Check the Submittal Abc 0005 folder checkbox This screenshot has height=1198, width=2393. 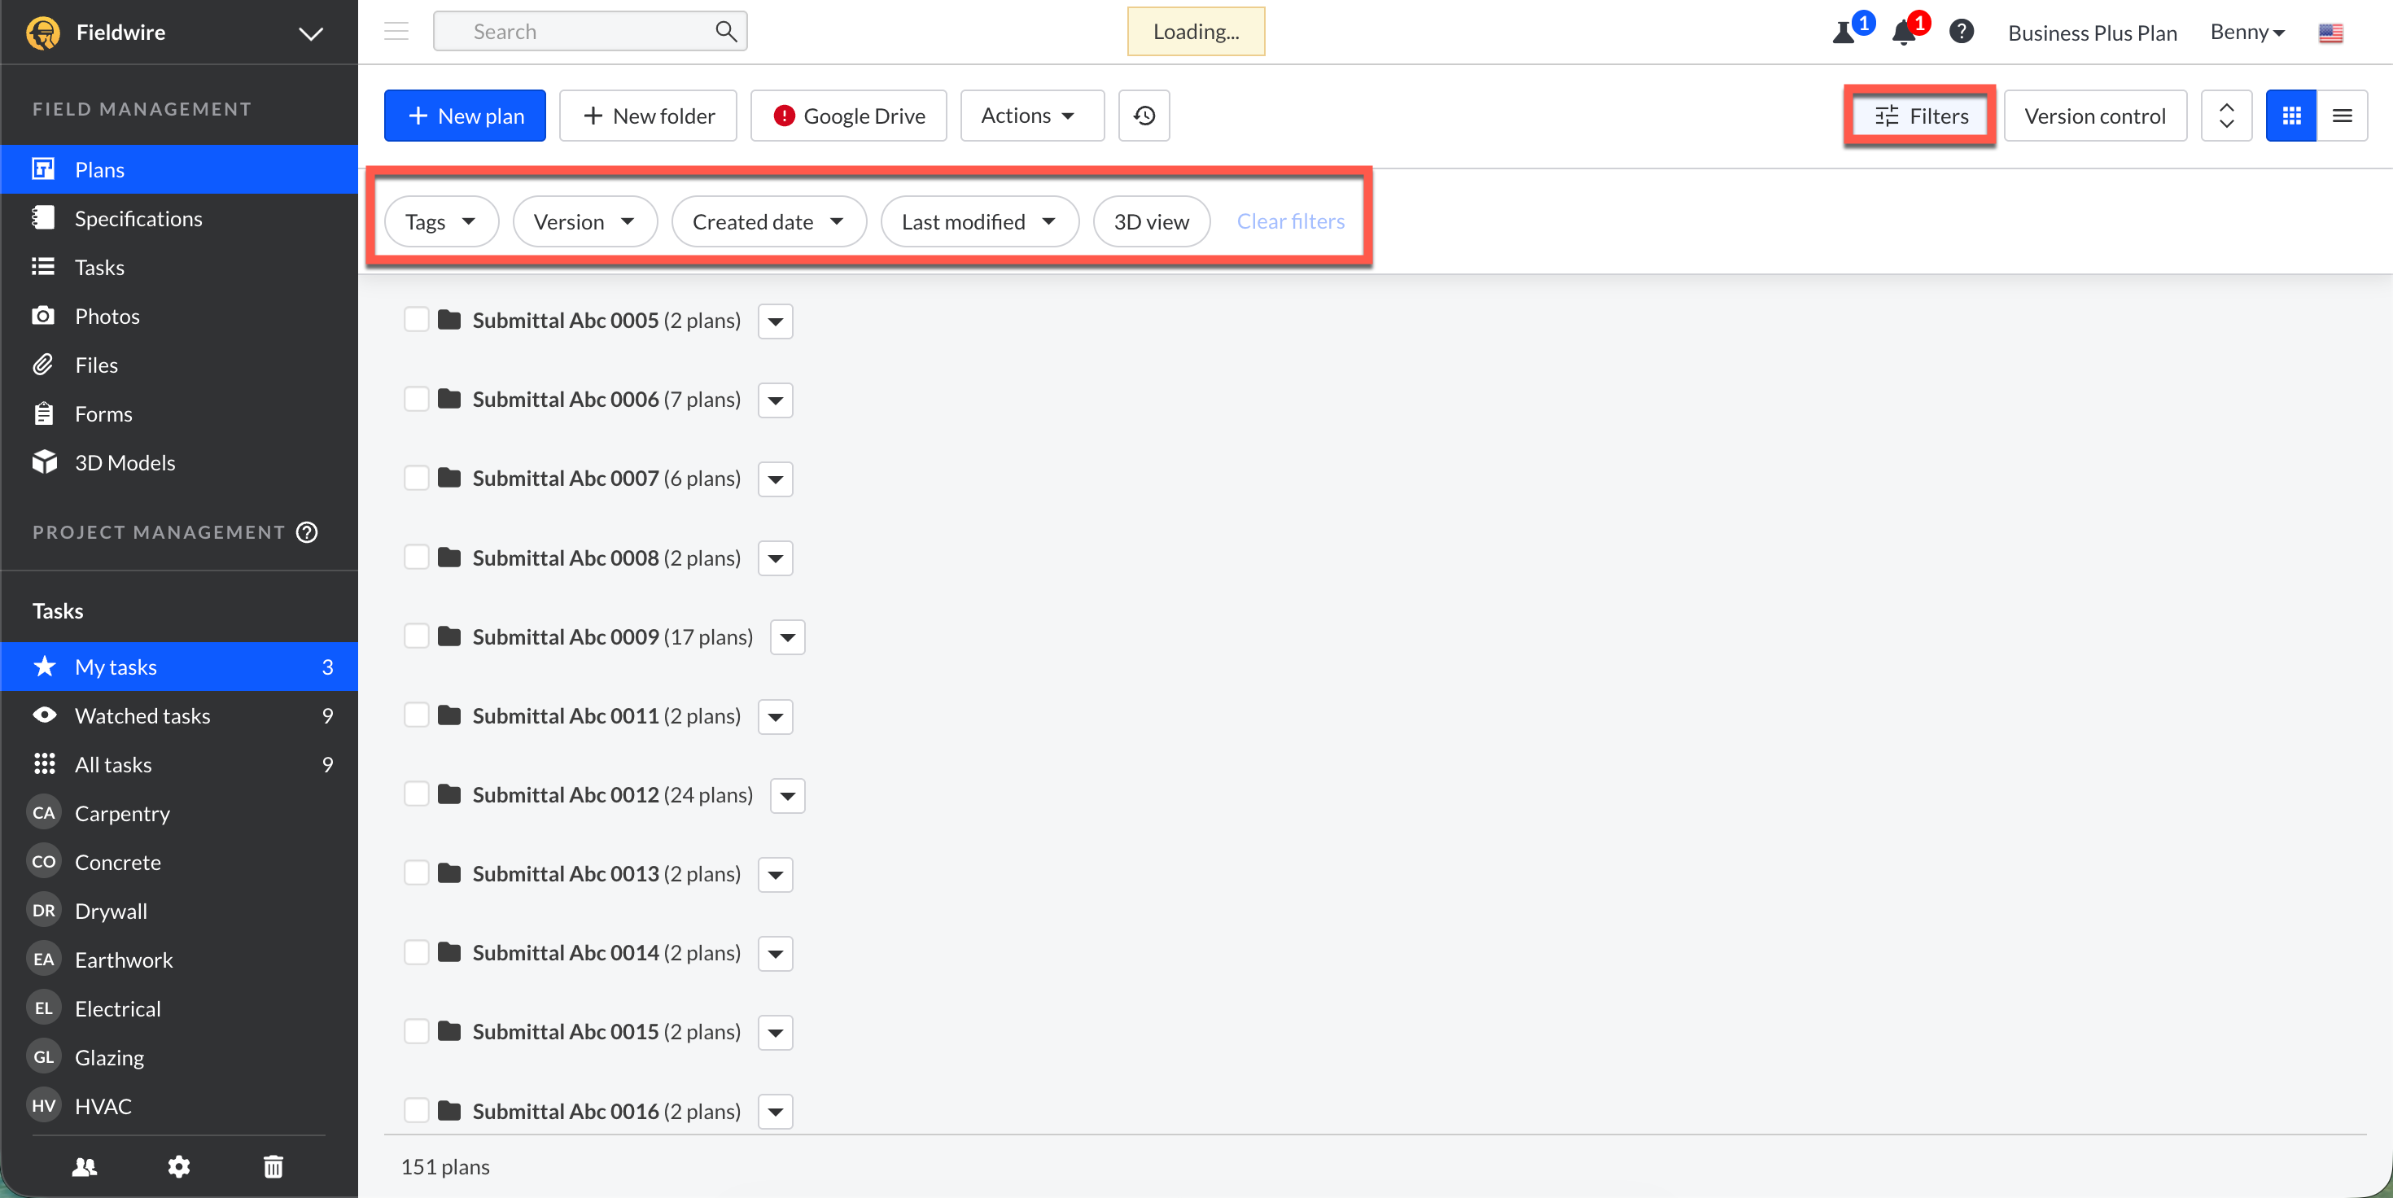tap(416, 321)
